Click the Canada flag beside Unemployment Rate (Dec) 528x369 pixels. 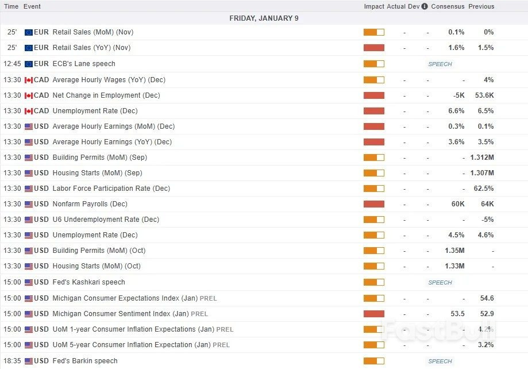[28, 111]
